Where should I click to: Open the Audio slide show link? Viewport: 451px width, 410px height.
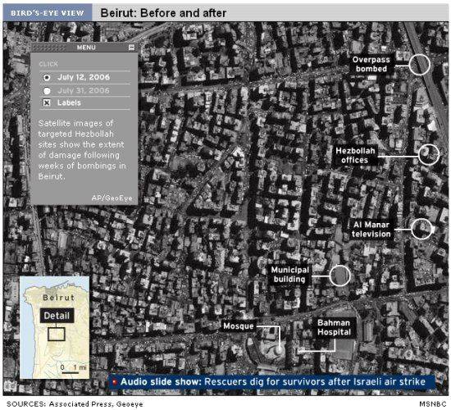[x=273, y=381]
